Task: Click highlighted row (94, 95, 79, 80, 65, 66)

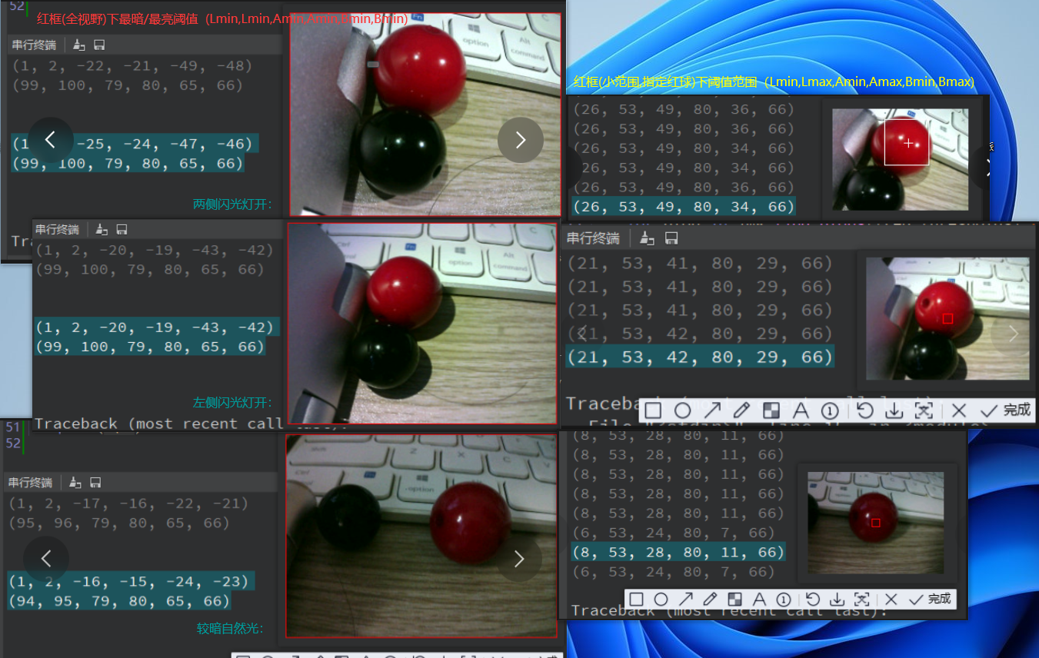Action: [119, 601]
